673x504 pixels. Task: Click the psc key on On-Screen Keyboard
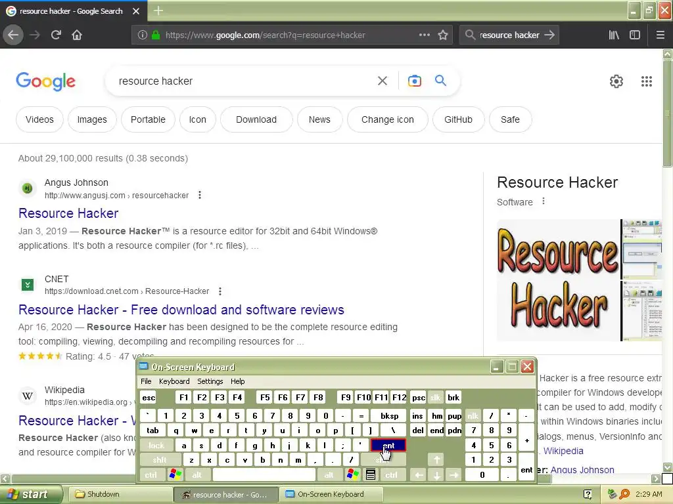coord(419,397)
